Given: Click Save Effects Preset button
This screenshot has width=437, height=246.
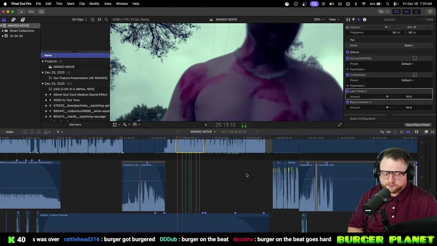Looking at the screenshot, I should coord(418,125).
